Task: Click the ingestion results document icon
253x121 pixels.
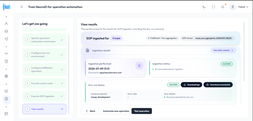Action: click(x=87, y=51)
